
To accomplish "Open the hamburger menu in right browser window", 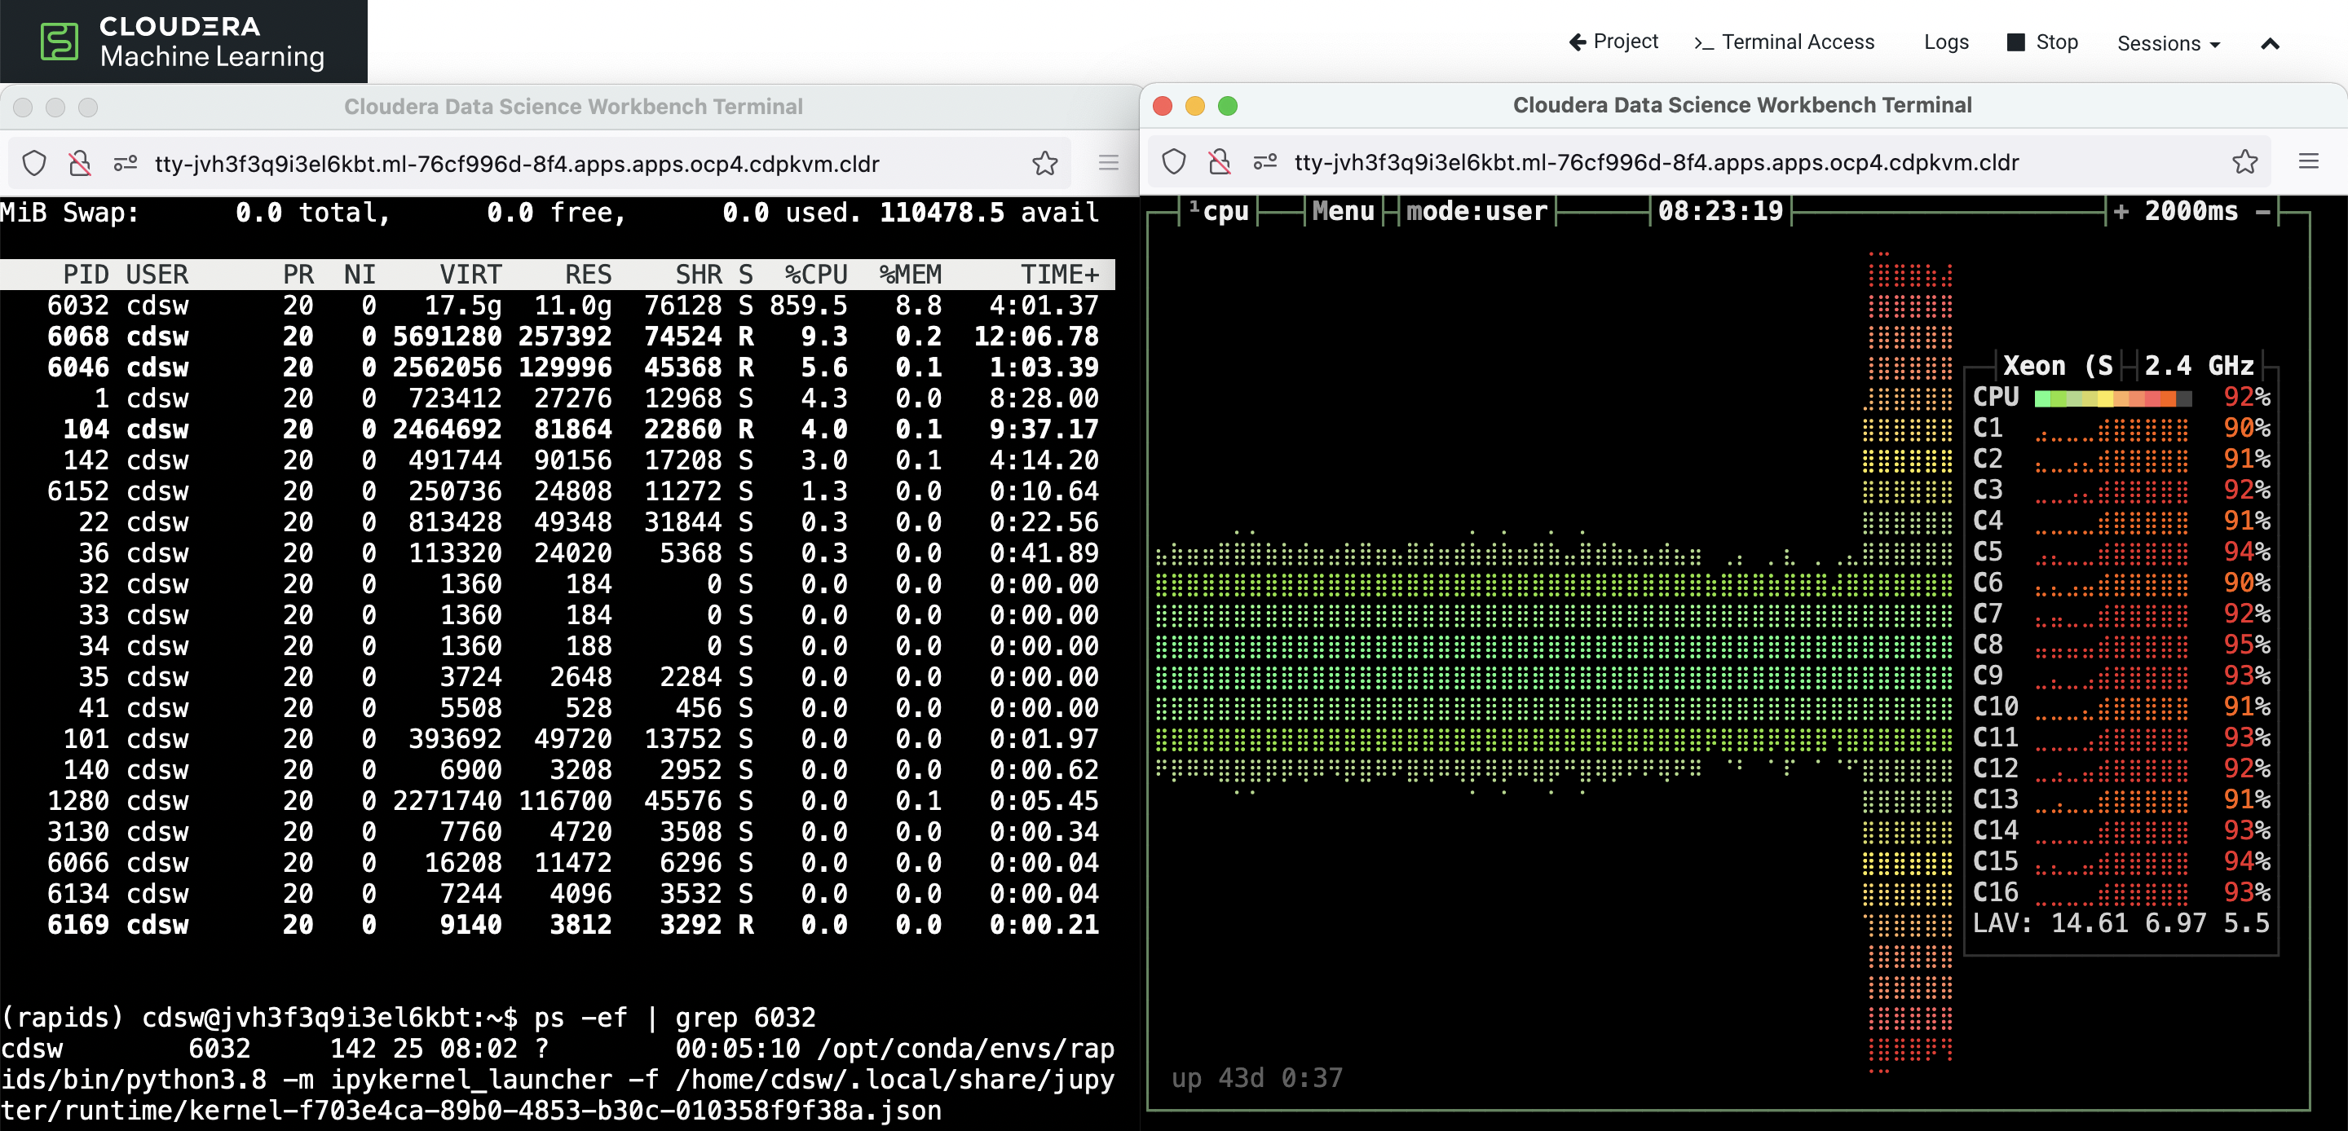I will [x=2308, y=162].
